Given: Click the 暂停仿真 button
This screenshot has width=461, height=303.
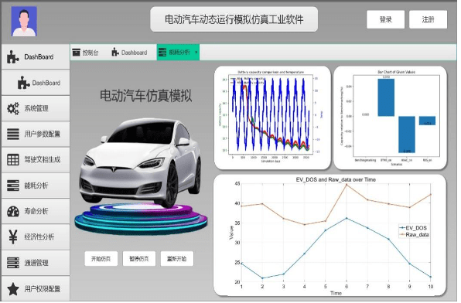Looking at the screenshot, I should (x=139, y=259).
